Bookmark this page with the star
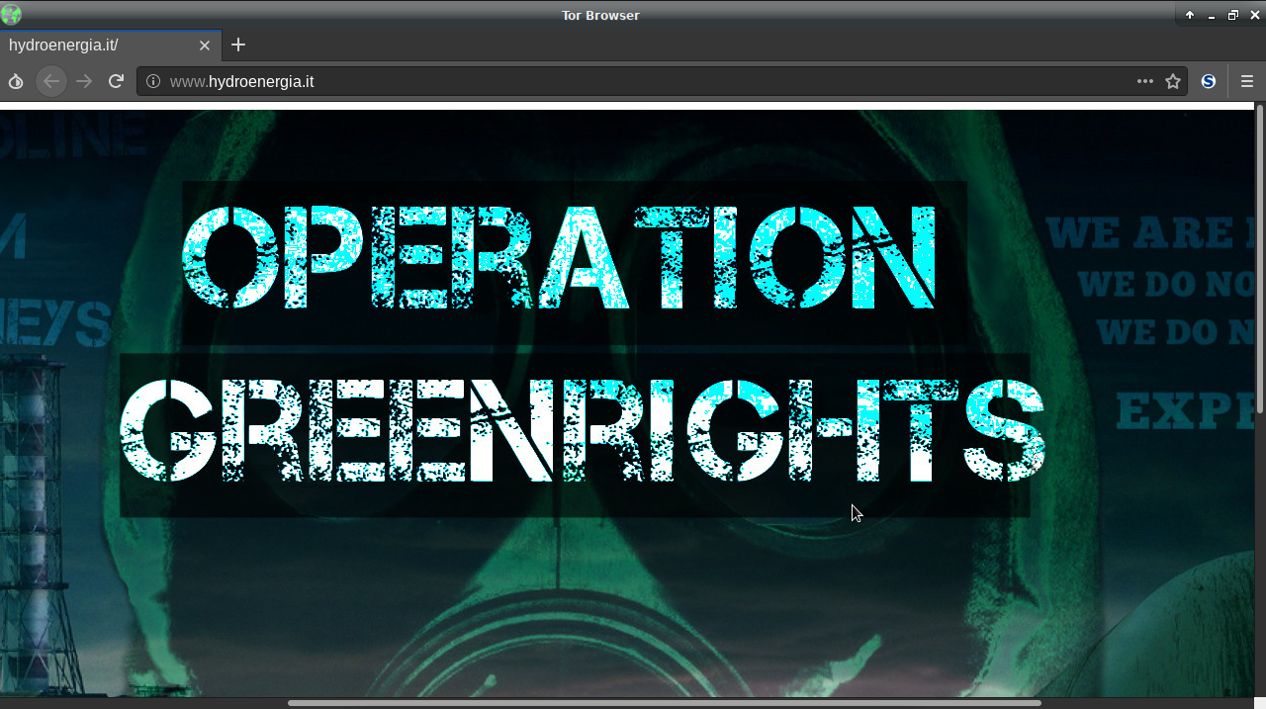This screenshot has width=1266, height=709. pos(1173,81)
